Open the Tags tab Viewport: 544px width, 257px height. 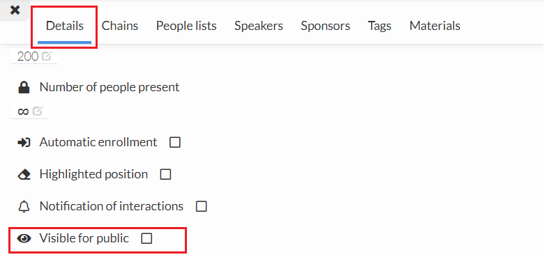379,26
